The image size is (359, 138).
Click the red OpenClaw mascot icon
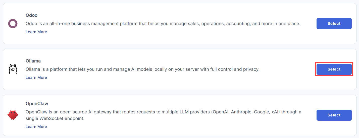(x=13, y=115)
